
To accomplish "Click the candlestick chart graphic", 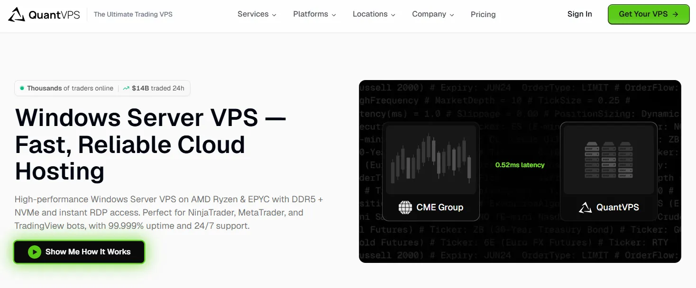I will click(430, 160).
